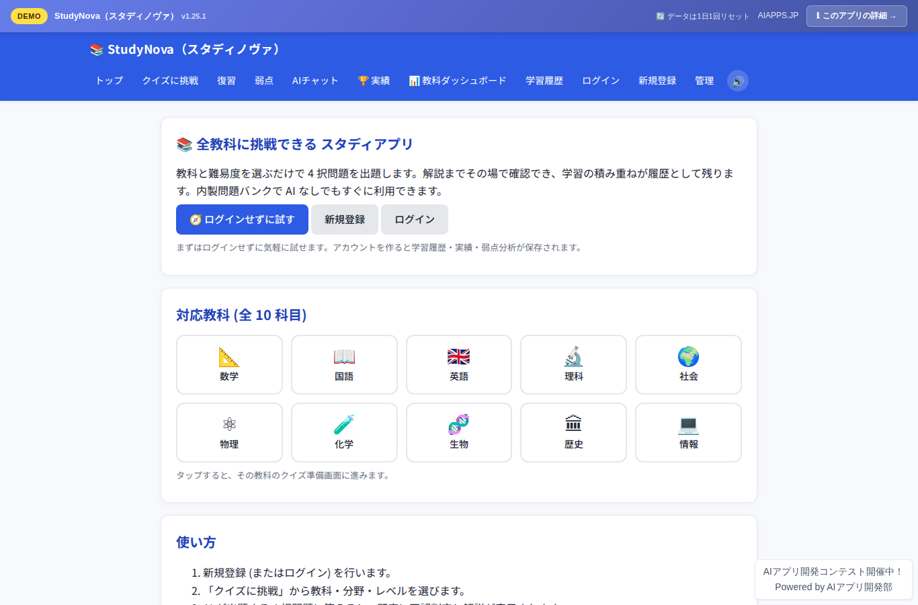Open クイズに挑戦 nav item
The width and height of the screenshot is (918, 605).
(170, 81)
